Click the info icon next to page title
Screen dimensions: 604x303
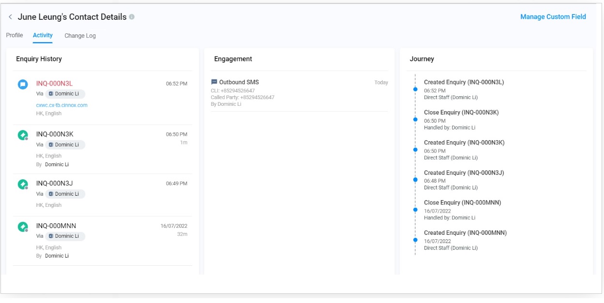[x=132, y=17]
